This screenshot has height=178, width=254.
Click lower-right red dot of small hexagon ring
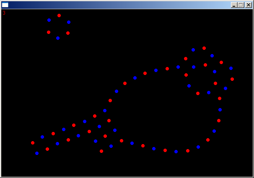[x=68, y=33]
